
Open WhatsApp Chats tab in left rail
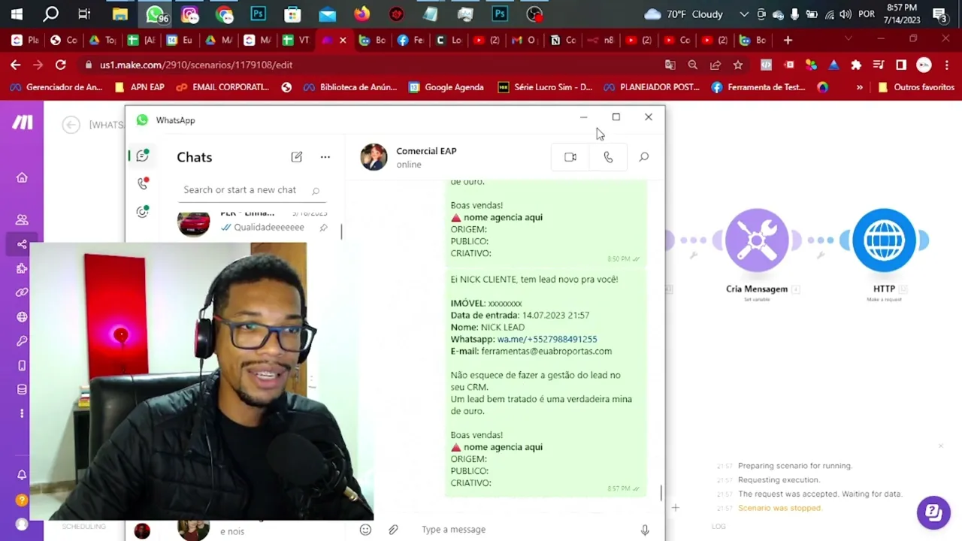[142, 156]
